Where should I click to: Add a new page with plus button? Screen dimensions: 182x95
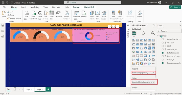[x=48, y=89]
